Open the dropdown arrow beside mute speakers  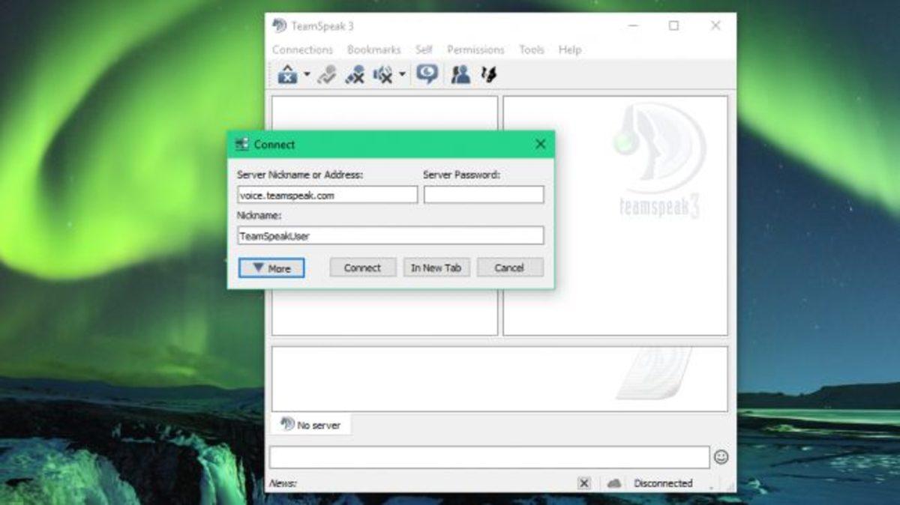(402, 74)
